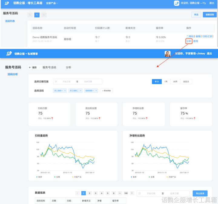Image resolution: width=218 pixels, height=204 pixels.
Task: Click the 语鹦企服 logo in top header
Action: click(7, 3)
